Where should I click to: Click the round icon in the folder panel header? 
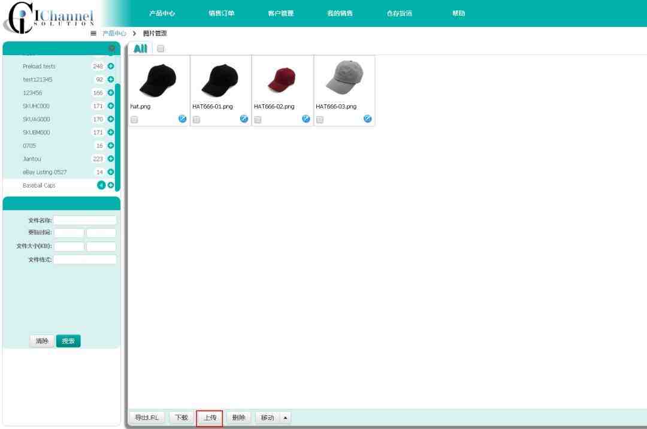point(112,49)
